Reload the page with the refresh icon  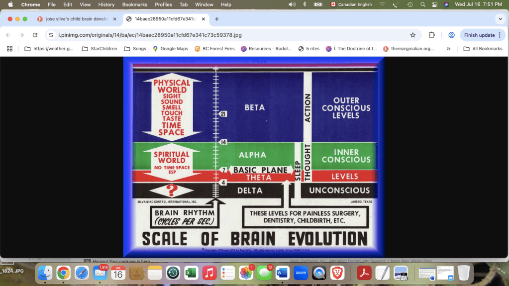click(35, 35)
